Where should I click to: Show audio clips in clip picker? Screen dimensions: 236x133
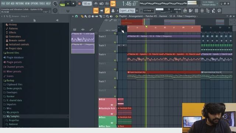coord(83,30)
